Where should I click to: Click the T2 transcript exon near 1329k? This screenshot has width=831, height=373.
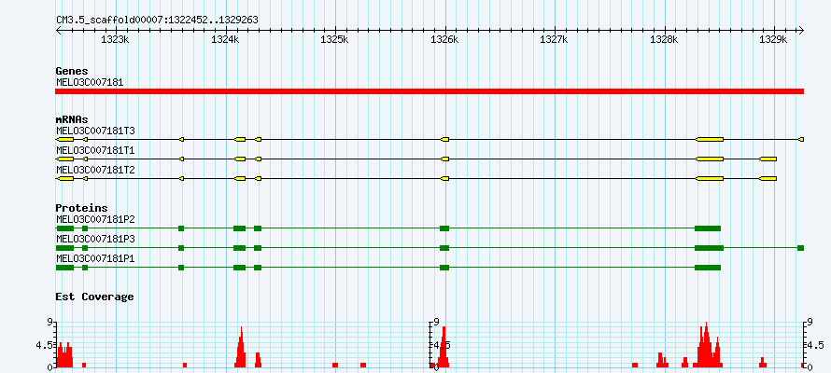pyautogui.click(x=768, y=179)
